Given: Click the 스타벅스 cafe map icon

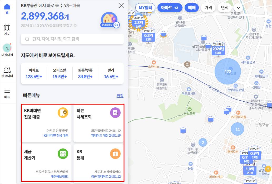Looking at the screenshot, I should tap(154, 62).
